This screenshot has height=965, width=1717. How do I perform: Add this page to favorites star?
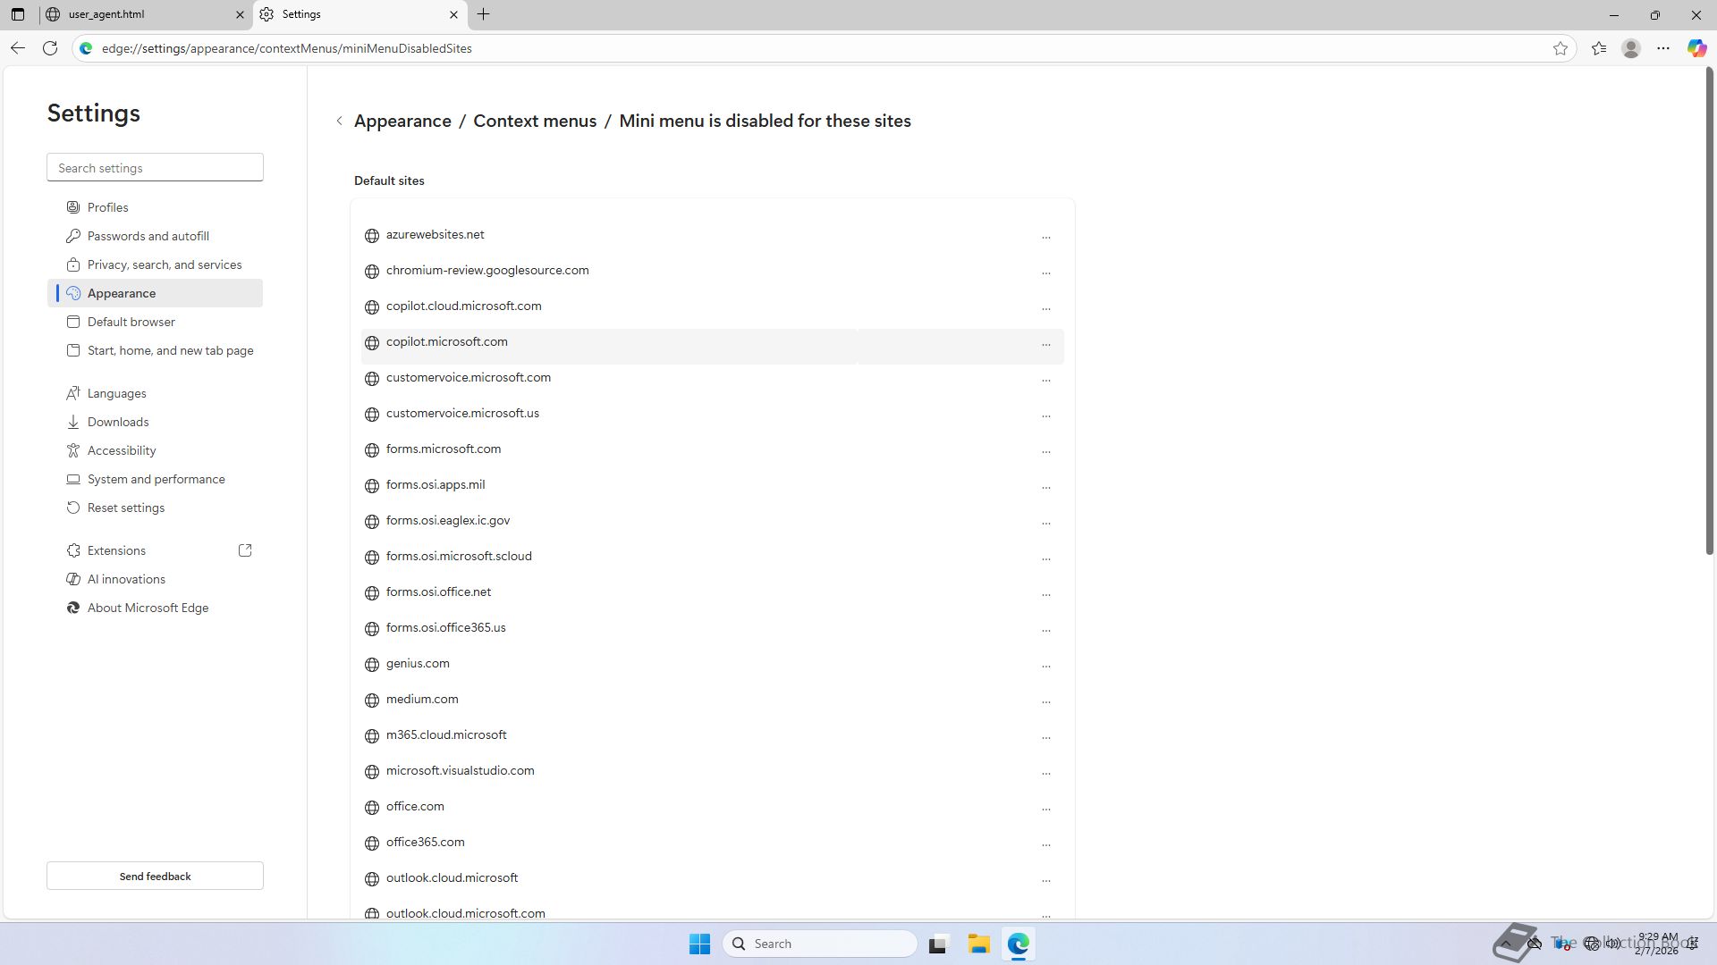[1561, 48]
